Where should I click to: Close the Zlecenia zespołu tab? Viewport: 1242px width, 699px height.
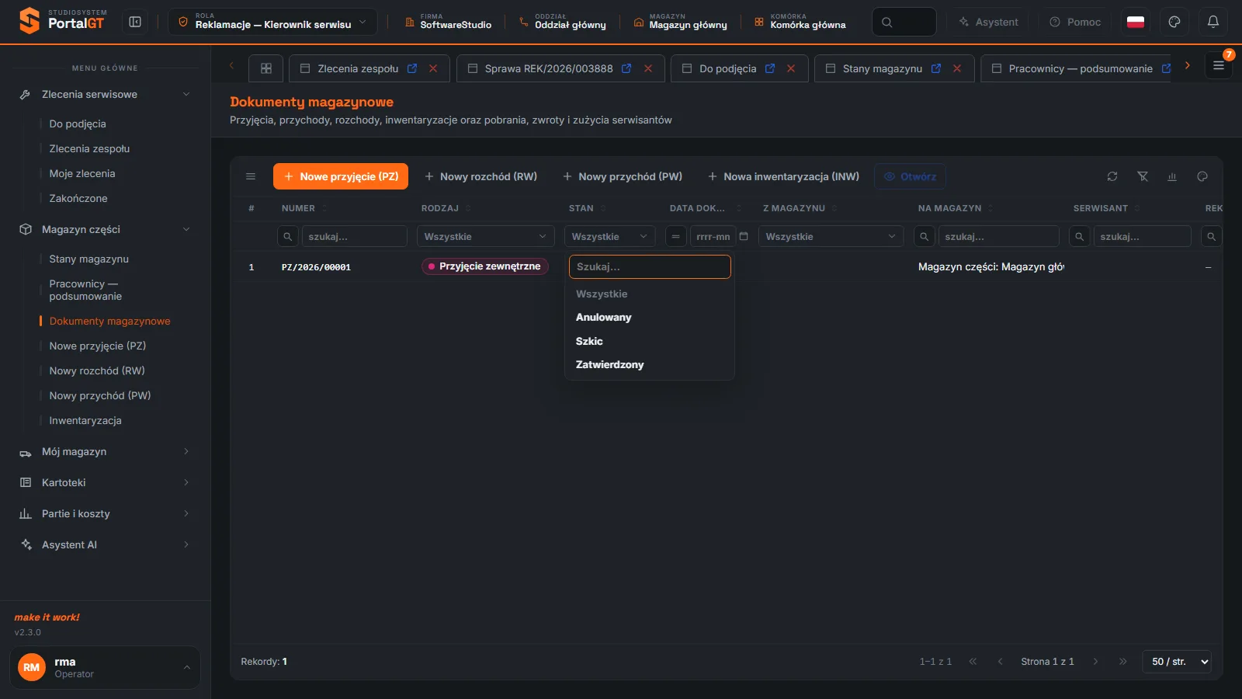[433, 68]
